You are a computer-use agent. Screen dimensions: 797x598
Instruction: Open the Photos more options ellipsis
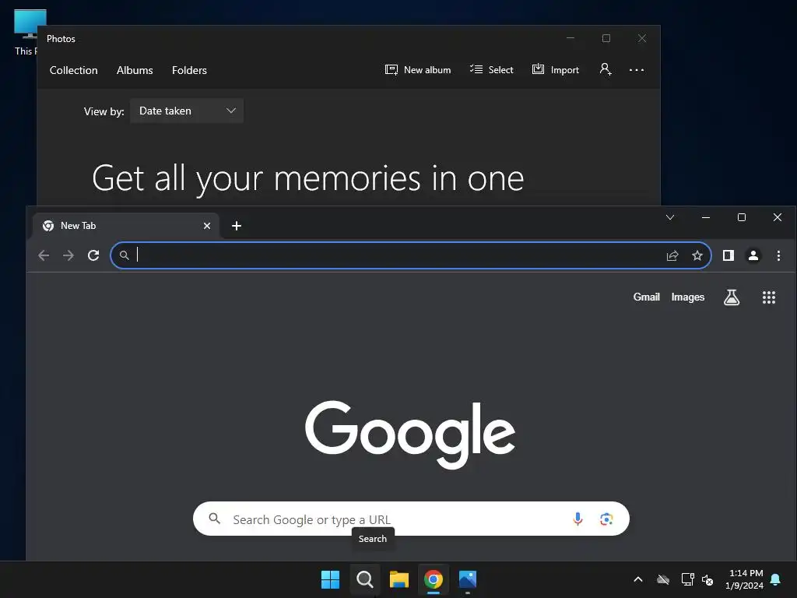pos(637,69)
